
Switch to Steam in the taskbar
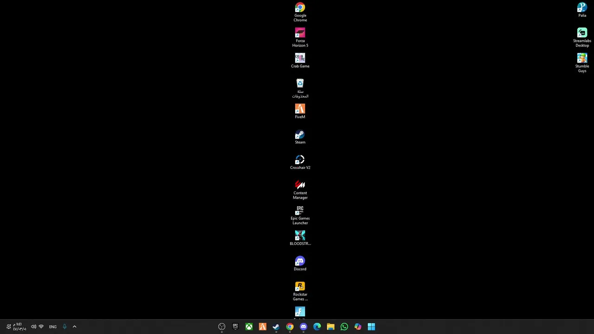pos(276,327)
